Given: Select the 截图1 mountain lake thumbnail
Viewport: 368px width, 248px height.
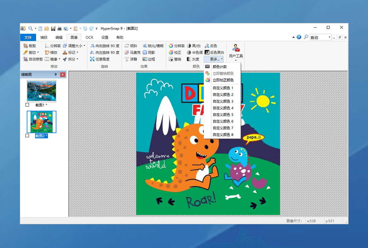Looking at the screenshot, I should point(41,91).
